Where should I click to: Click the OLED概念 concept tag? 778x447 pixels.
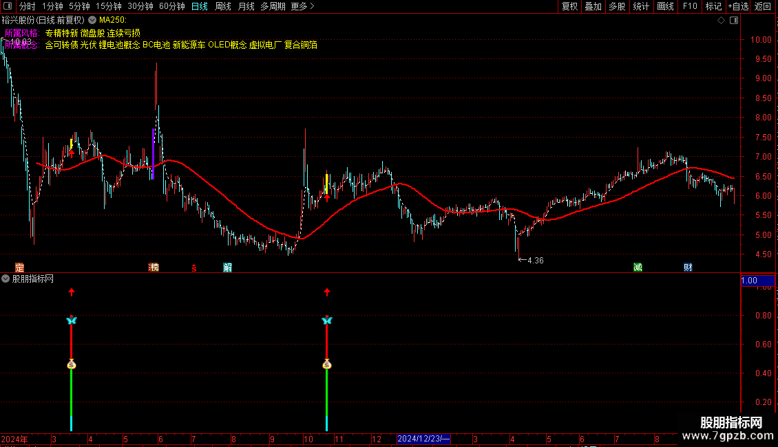227,45
